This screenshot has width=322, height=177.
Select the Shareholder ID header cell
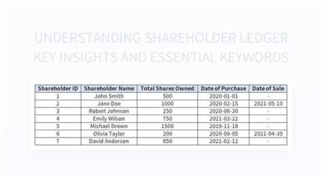click(58, 88)
